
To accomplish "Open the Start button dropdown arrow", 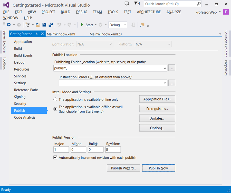I will tap(95, 25).
